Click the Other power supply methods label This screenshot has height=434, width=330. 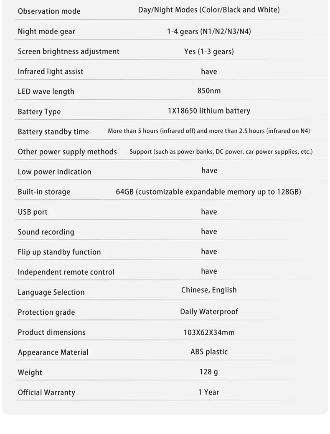coord(67,152)
